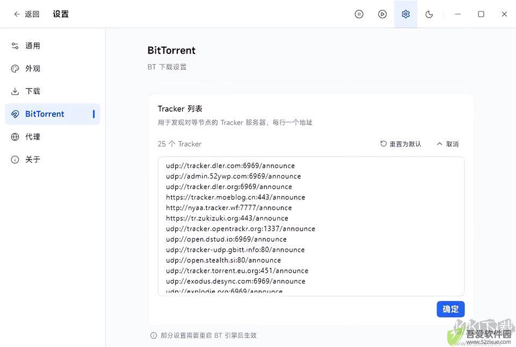Click Tracker 列表 section heading
The width and height of the screenshot is (516, 347).
pos(180,109)
